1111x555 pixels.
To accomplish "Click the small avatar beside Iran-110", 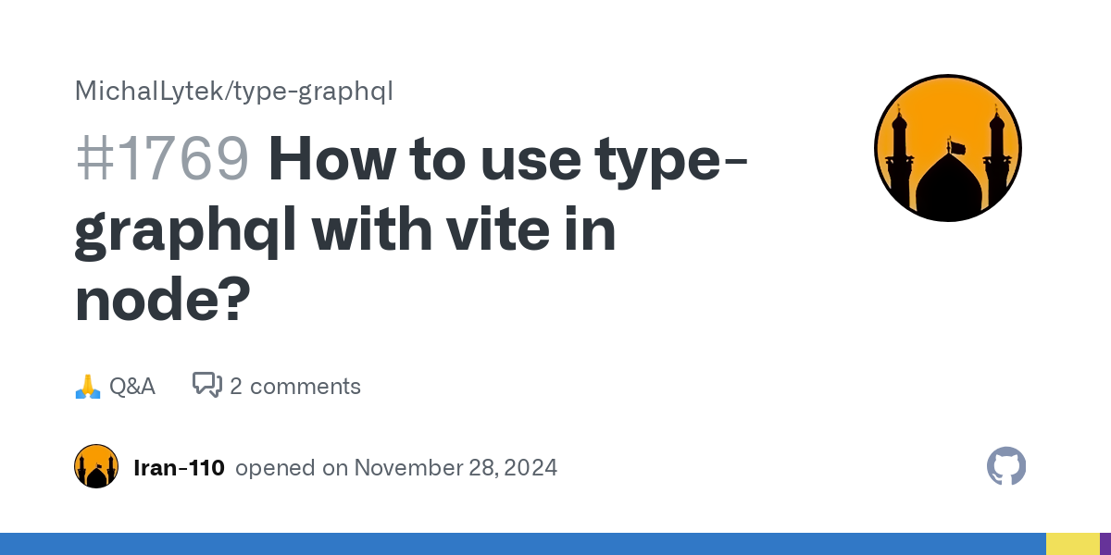I will tap(96, 466).
